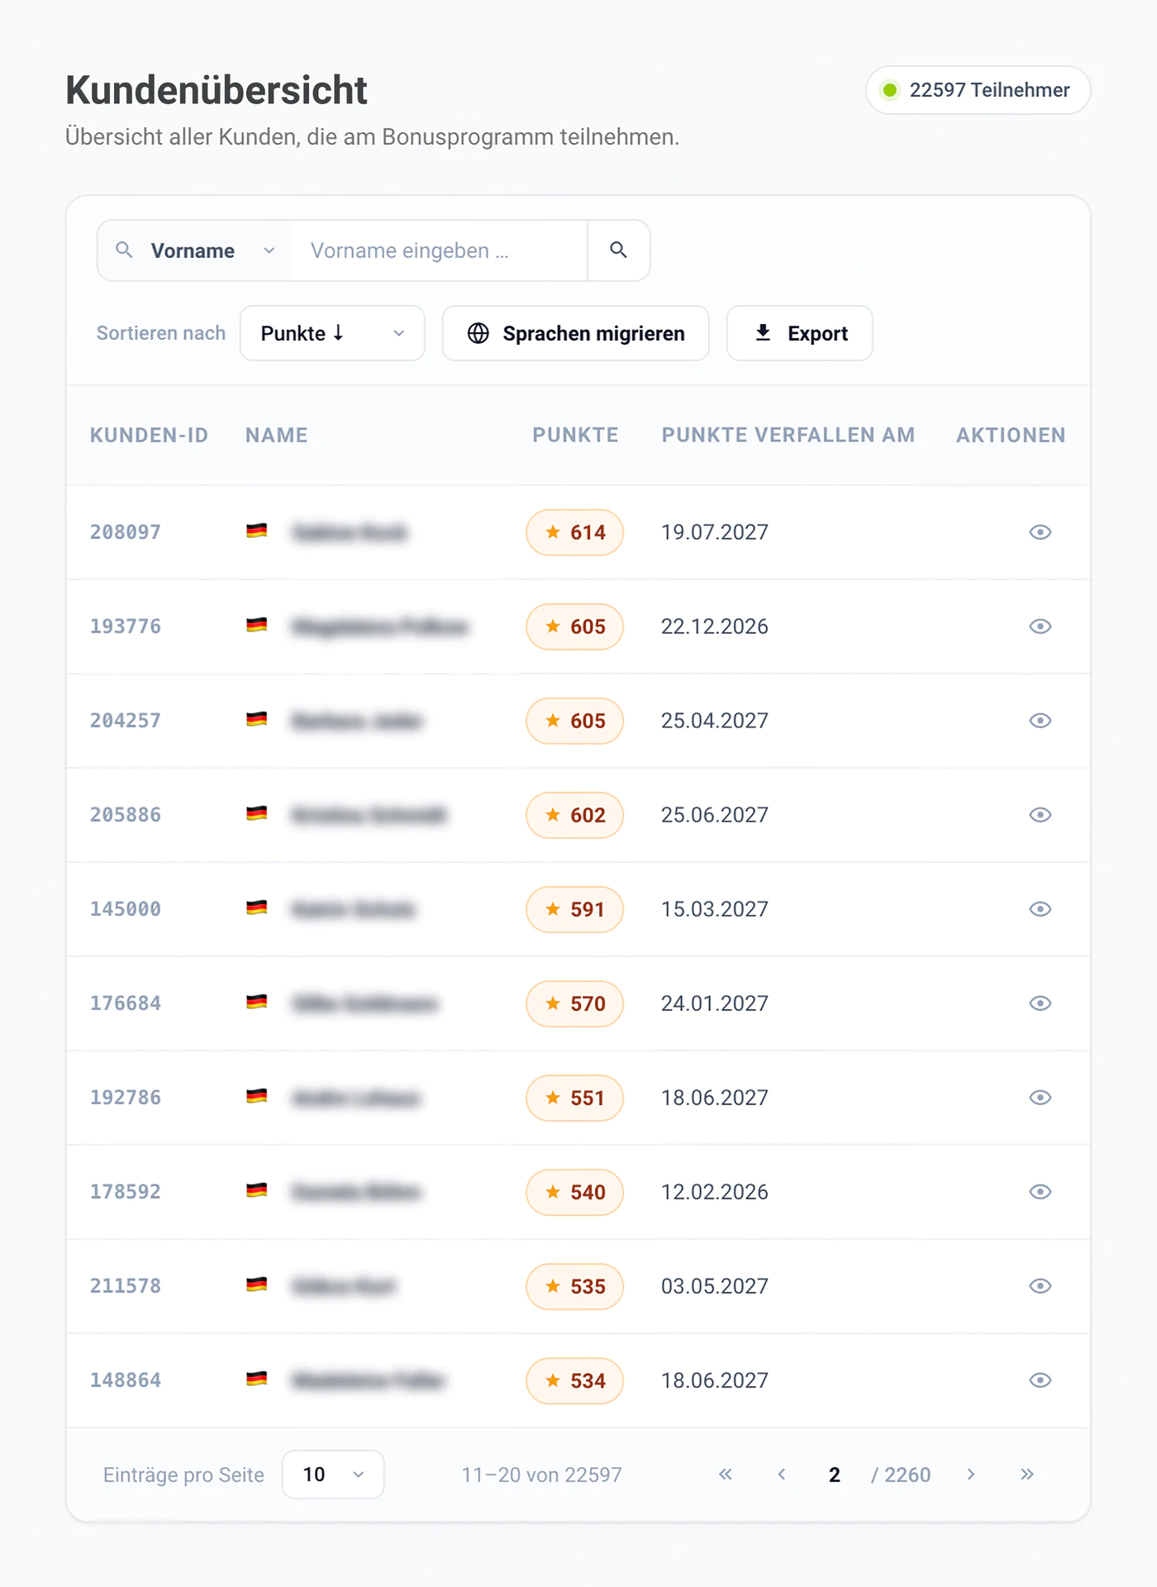Click the eye icon in row 192786
This screenshot has height=1587, width=1157.
(1040, 1098)
